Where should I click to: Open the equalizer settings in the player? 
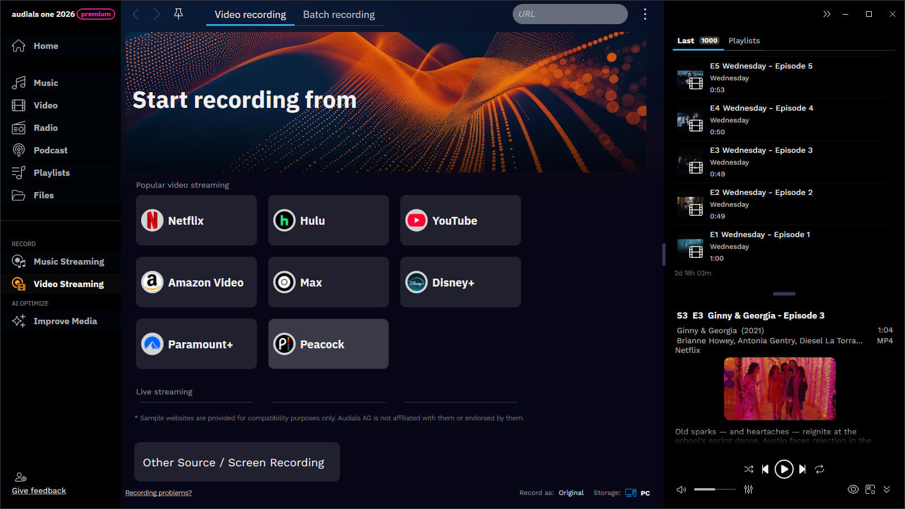pos(748,489)
